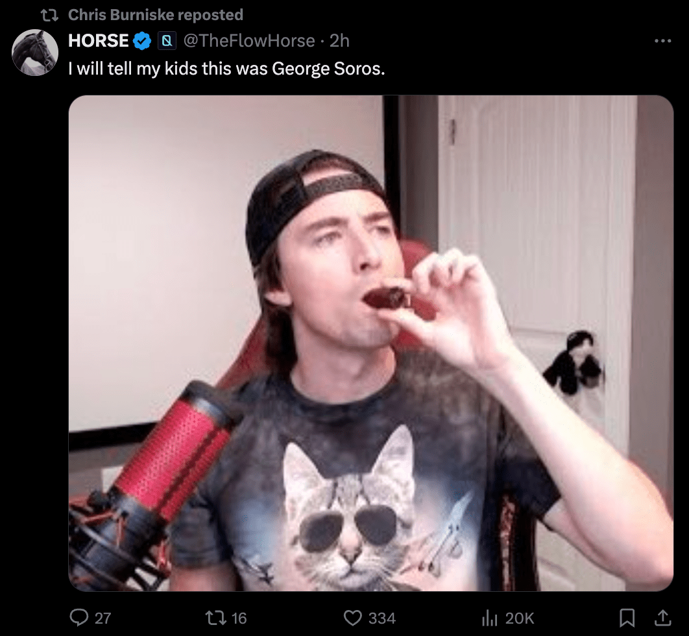Image resolution: width=689 pixels, height=636 pixels.
Task: Click the blue verified badge
Action: pyautogui.click(x=143, y=42)
